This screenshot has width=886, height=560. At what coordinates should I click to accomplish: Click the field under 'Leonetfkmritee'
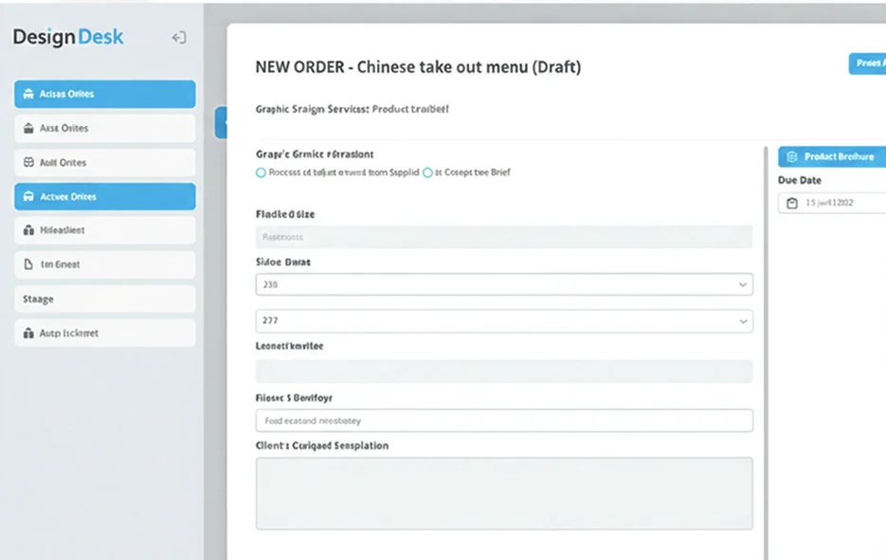[504, 371]
